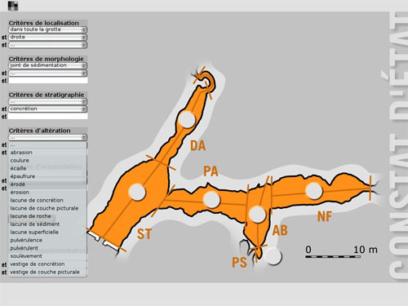Select 'lacune de roche' option
Screen dimensions: 408x306
click(48, 216)
